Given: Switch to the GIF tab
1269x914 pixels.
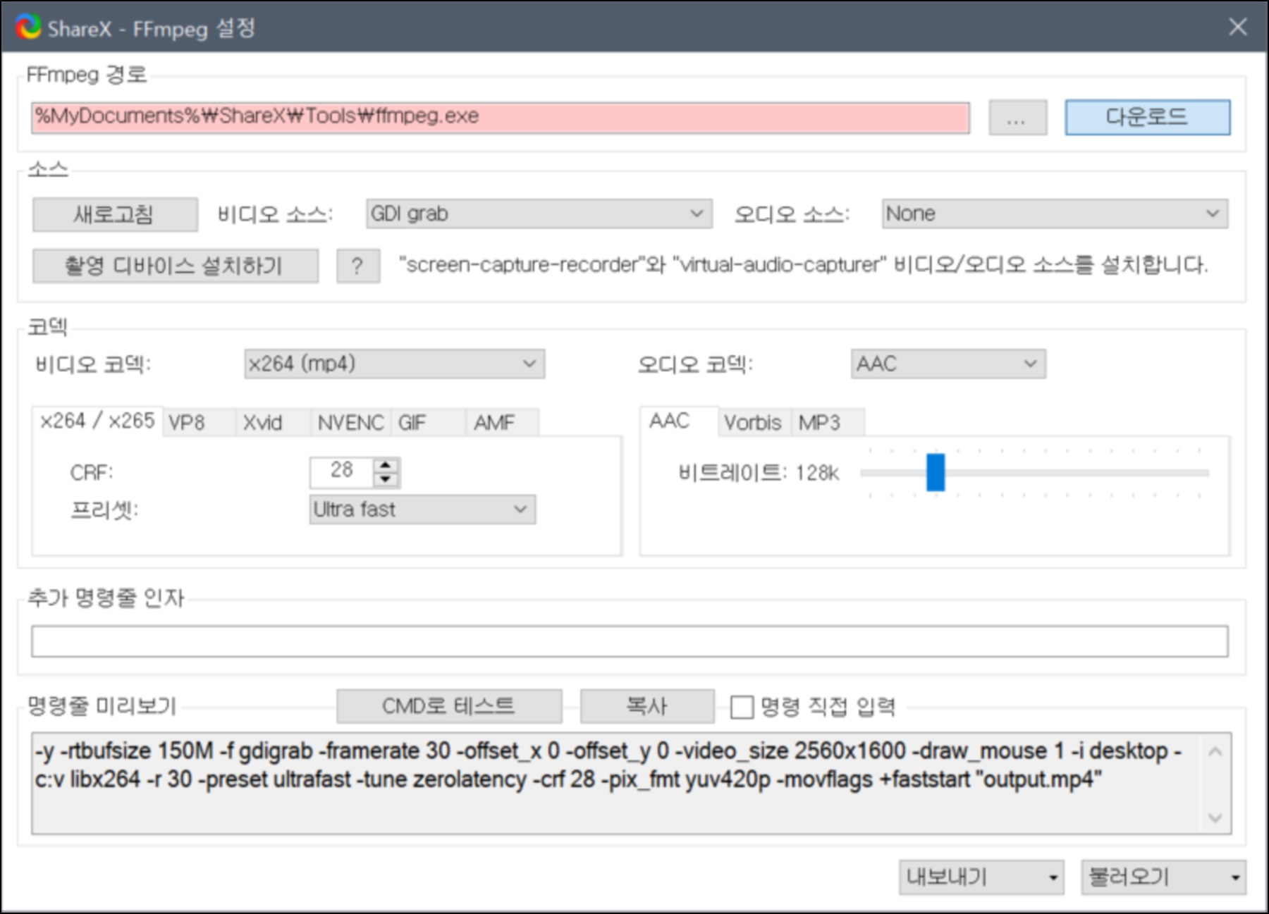Looking at the screenshot, I should coord(428,423).
